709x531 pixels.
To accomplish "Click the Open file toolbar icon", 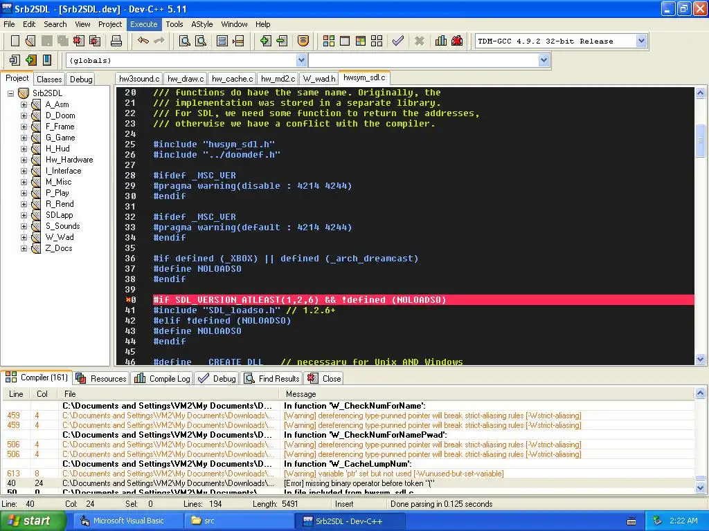I will 30,41.
